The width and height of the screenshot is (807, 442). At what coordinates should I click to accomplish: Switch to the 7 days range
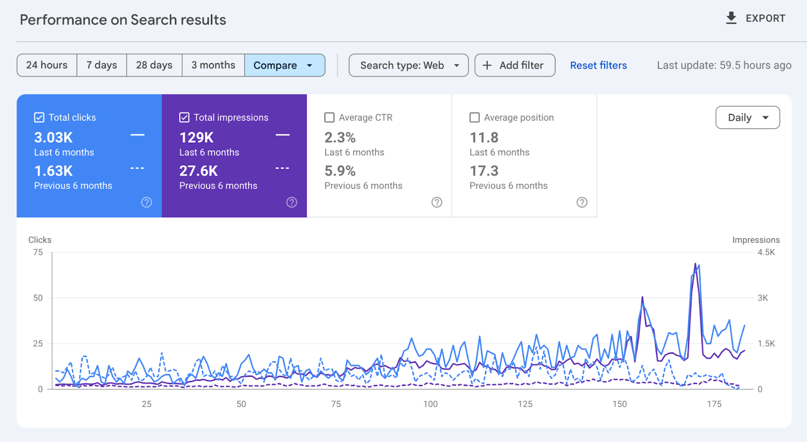101,66
